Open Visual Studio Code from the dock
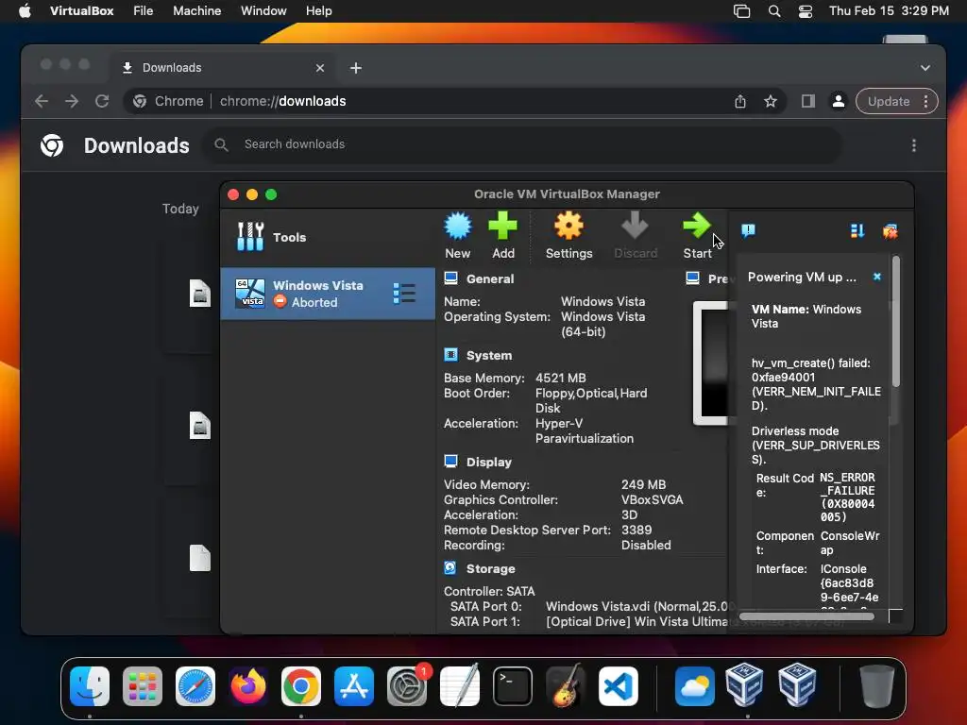967x725 pixels. click(x=618, y=685)
